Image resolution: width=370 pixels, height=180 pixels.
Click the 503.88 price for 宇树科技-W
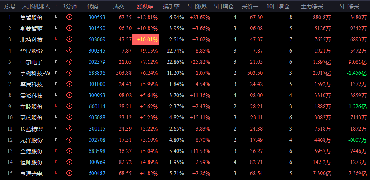coord(124,73)
